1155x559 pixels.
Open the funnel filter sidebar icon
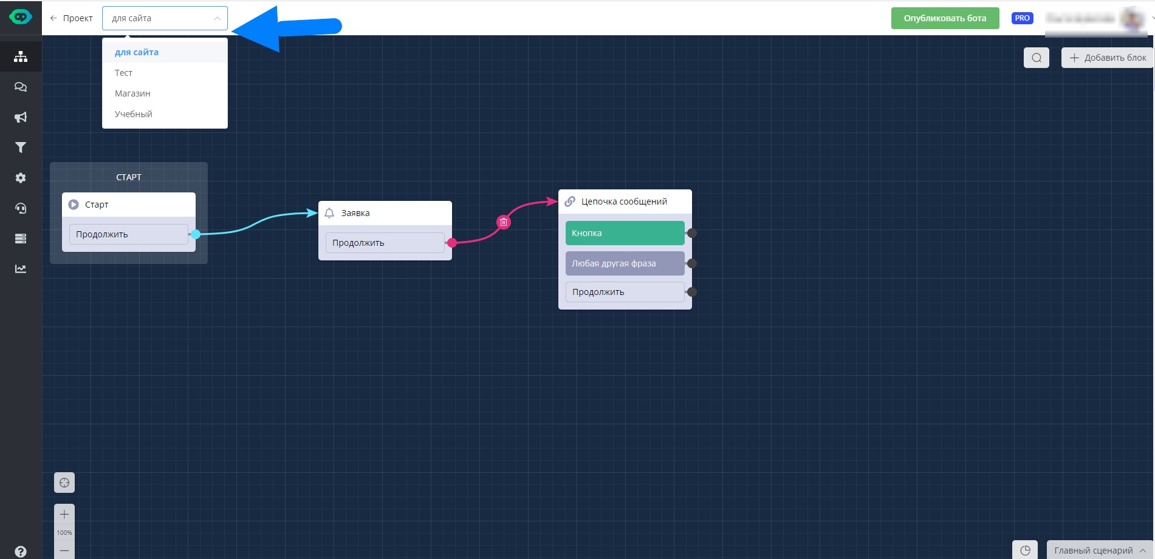21,147
